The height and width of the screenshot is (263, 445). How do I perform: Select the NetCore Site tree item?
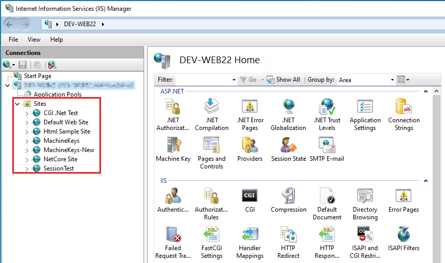(x=60, y=159)
